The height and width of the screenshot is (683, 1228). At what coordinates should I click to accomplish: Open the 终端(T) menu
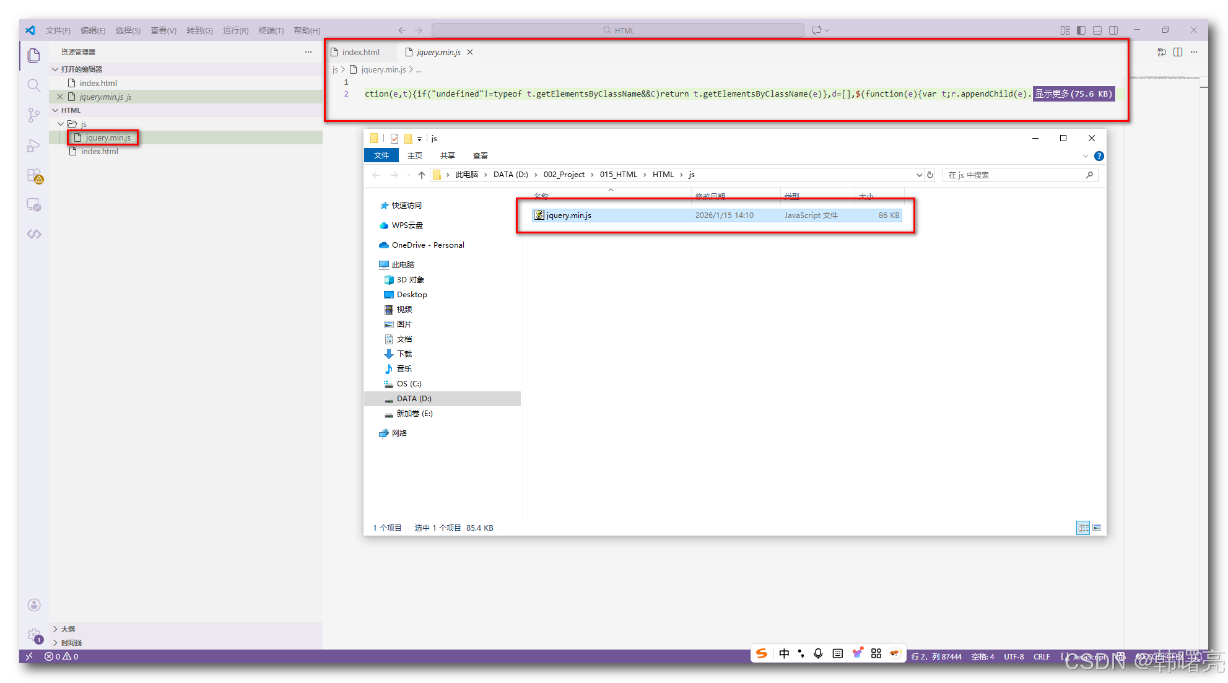[x=271, y=30]
